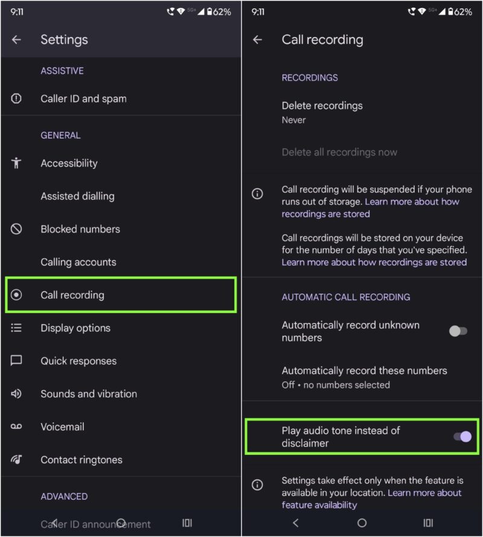Tap the info icon about recording storage

point(257,194)
